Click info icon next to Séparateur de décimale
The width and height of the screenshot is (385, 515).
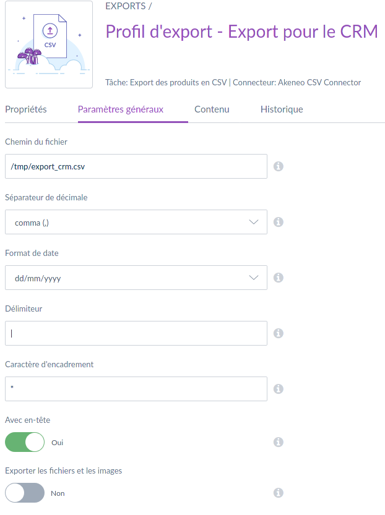point(279,222)
